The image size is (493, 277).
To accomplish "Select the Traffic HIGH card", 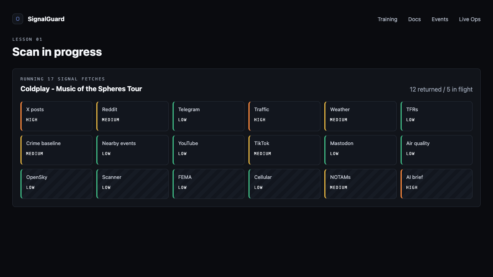I will (284, 116).
